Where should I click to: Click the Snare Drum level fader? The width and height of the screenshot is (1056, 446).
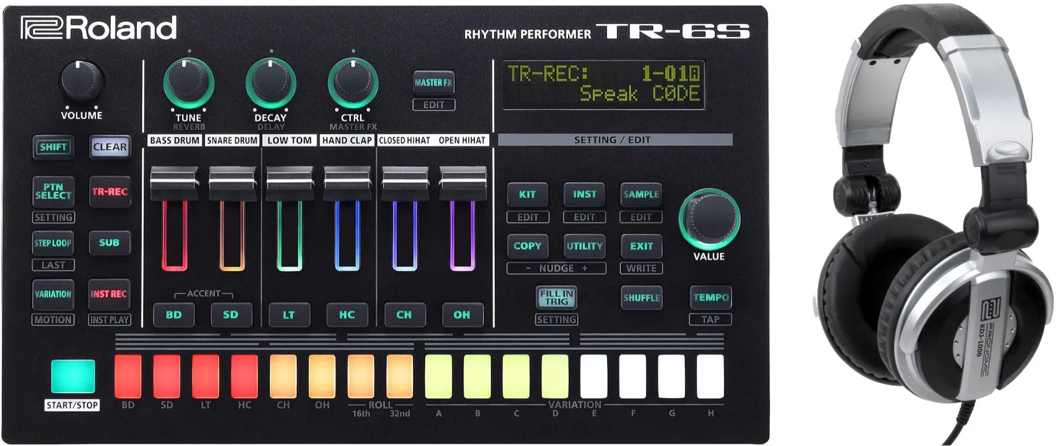point(232,183)
